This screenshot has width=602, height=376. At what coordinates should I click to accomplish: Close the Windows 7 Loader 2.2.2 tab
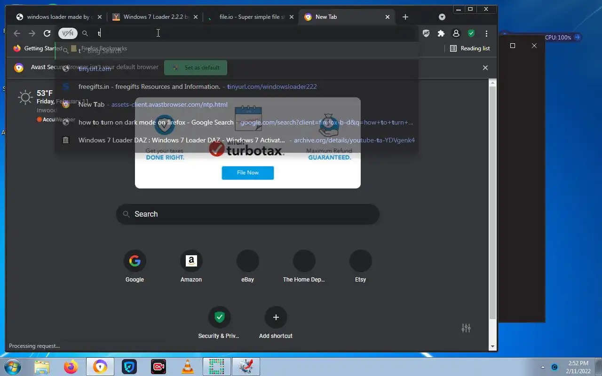[196, 17]
